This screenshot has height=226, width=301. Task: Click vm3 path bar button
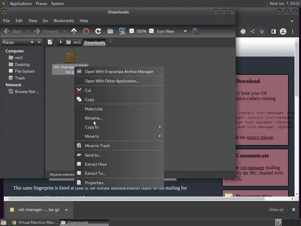coord(73,42)
